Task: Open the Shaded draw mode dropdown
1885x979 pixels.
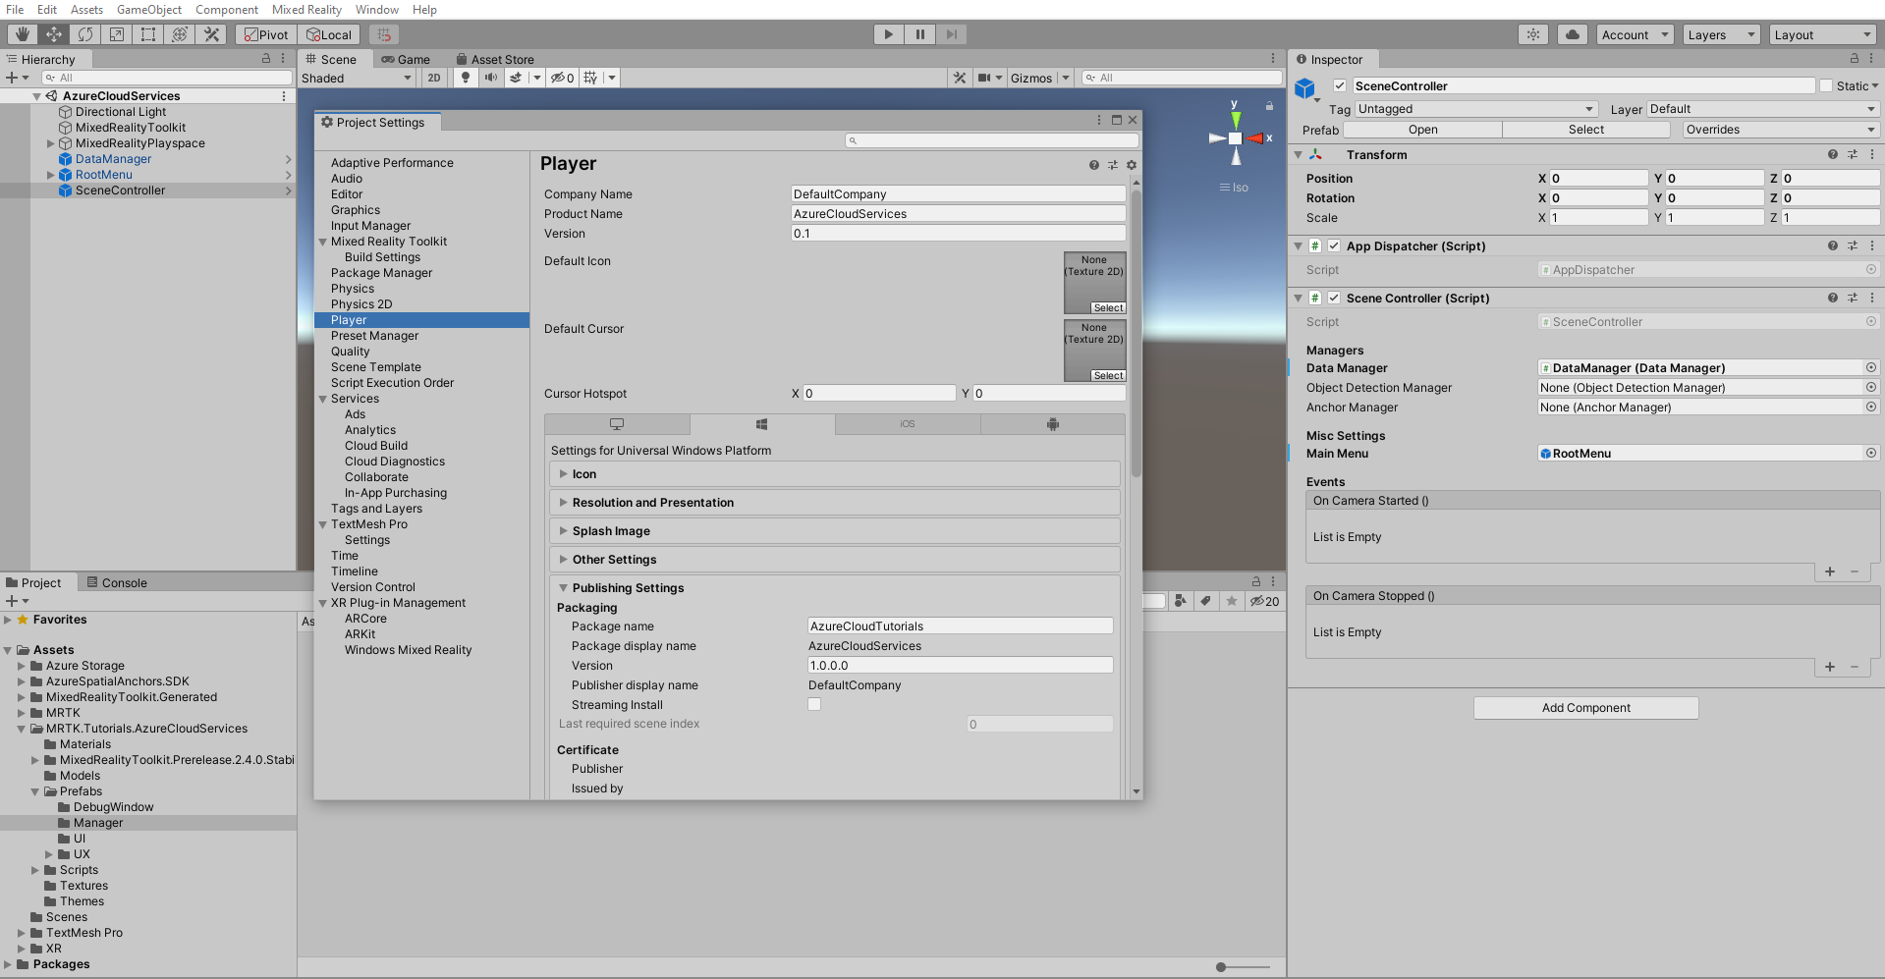Action: [x=357, y=78]
